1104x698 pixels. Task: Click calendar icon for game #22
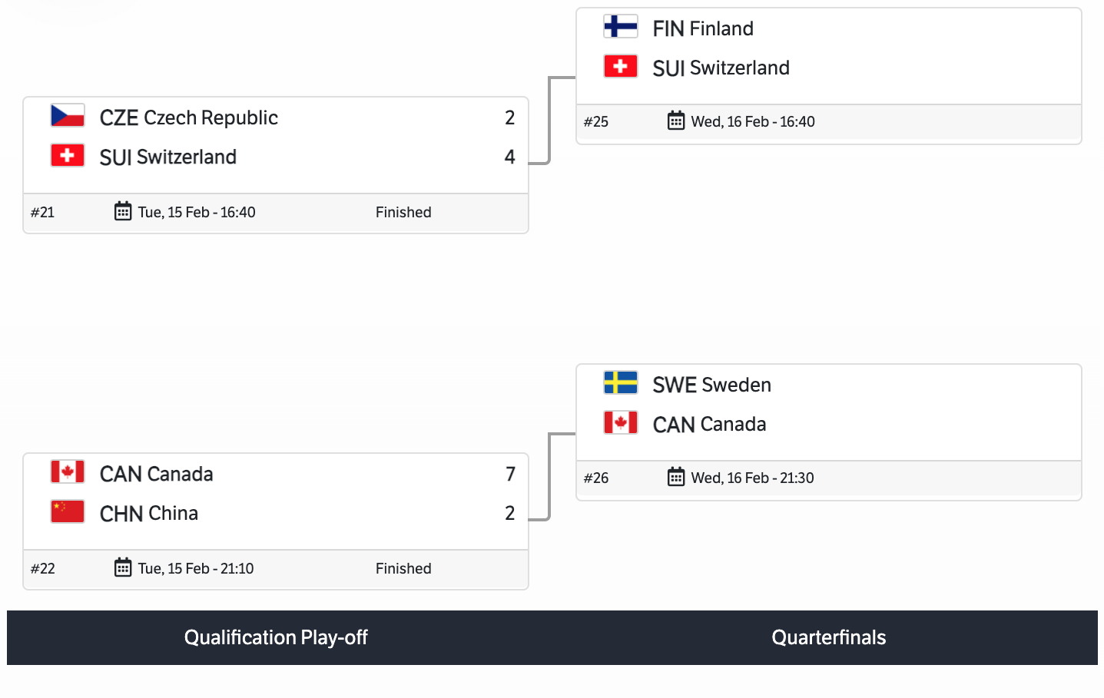[x=123, y=567]
